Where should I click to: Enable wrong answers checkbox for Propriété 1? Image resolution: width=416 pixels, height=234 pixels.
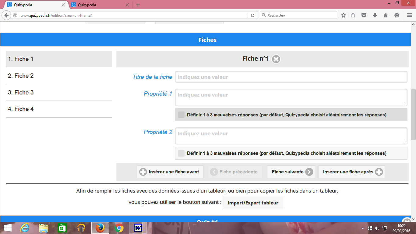pos(181,115)
